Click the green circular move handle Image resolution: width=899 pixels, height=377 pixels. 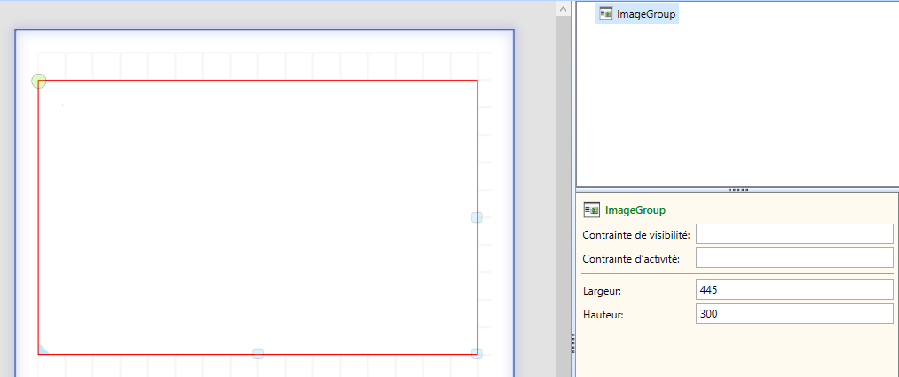(x=38, y=81)
